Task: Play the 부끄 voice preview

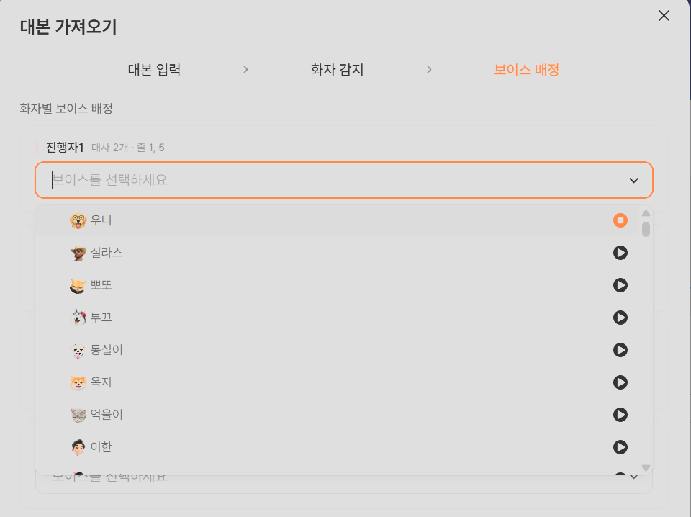Action: tap(620, 318)
